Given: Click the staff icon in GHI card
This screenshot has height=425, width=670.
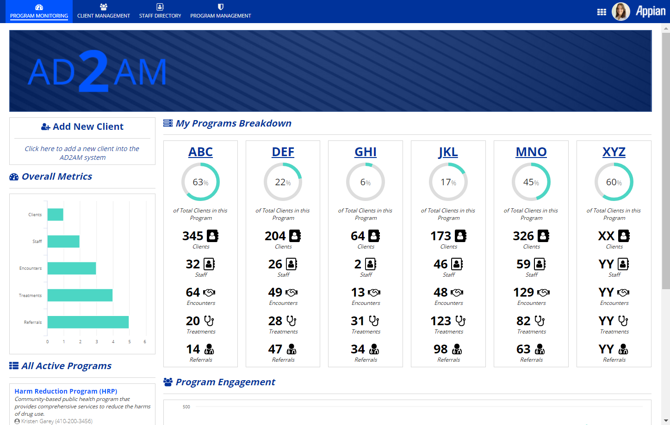Looking at the screenshot, I should tap(371, 264).
